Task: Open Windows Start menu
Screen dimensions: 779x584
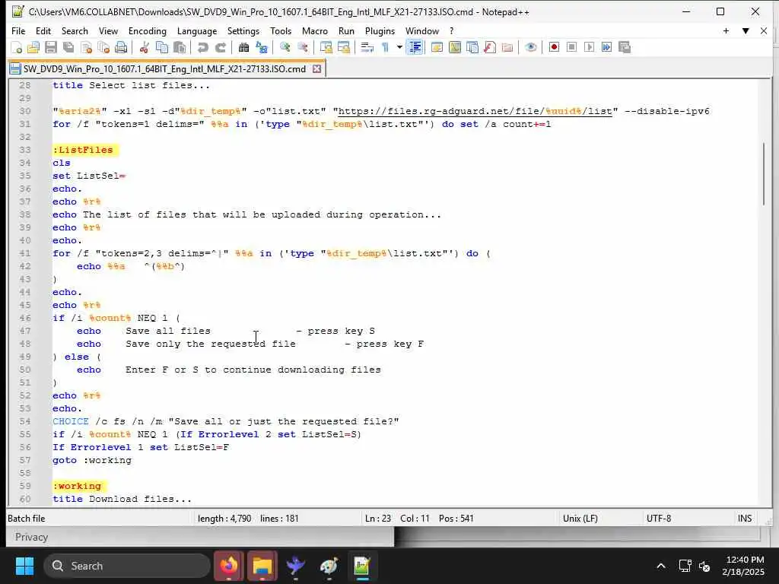Action: point(25,566)
